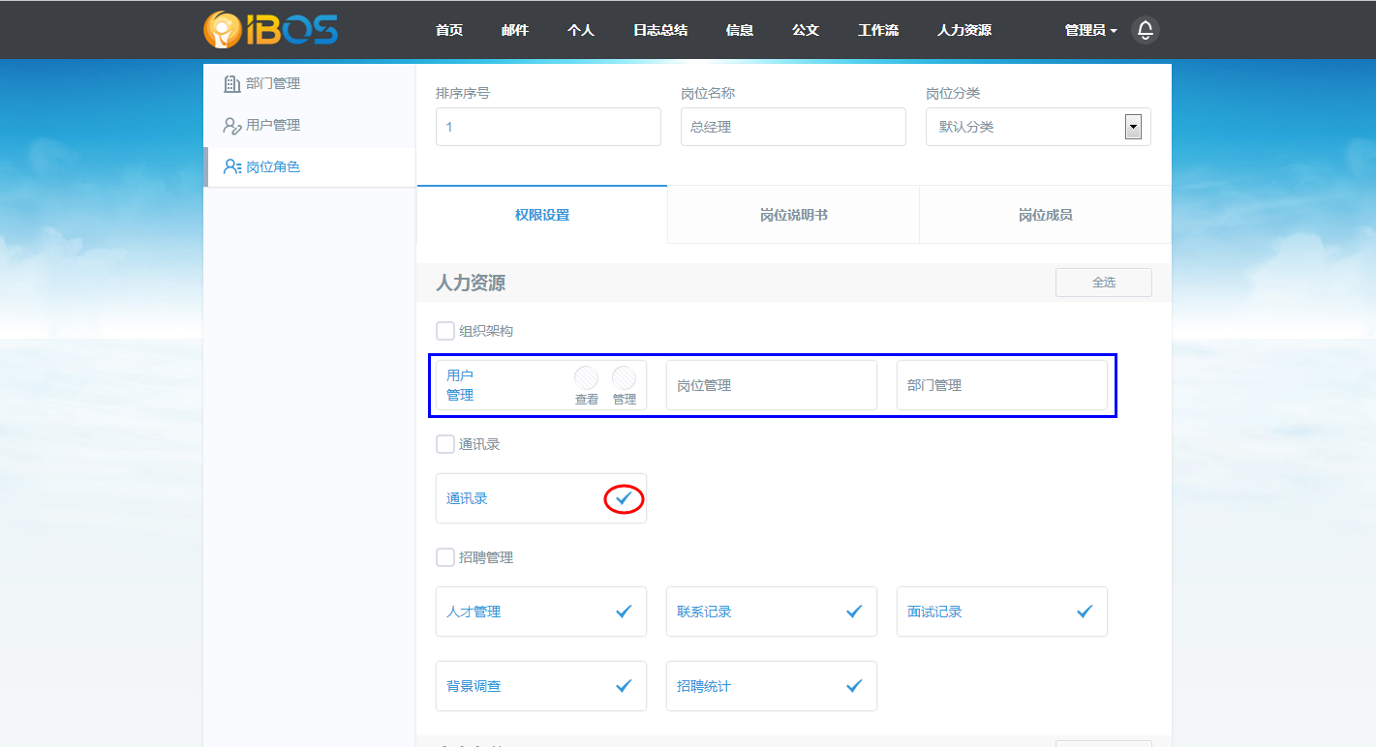Open 人力资源 in top navigation

964,30
